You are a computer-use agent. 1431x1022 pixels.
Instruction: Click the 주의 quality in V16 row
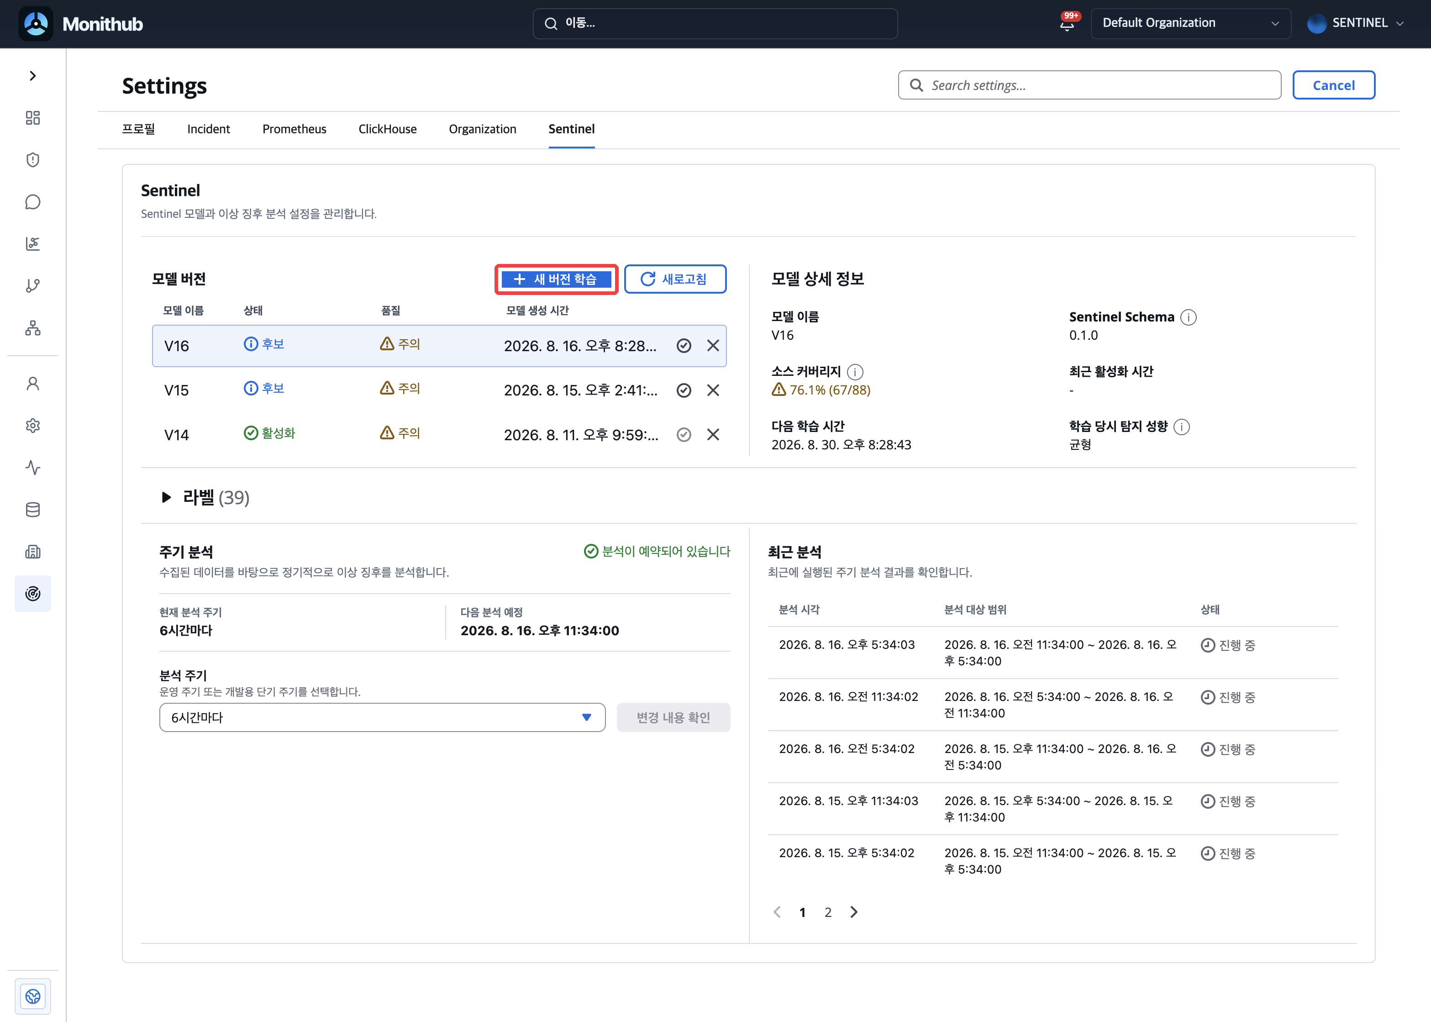[400, 343]
